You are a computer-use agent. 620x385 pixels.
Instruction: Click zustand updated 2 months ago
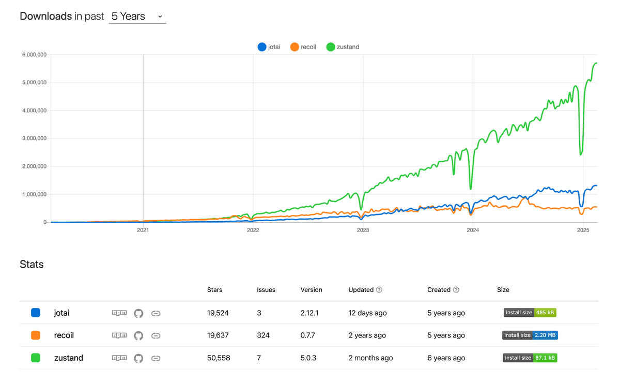pyautogui.click(x=370, y=358)
